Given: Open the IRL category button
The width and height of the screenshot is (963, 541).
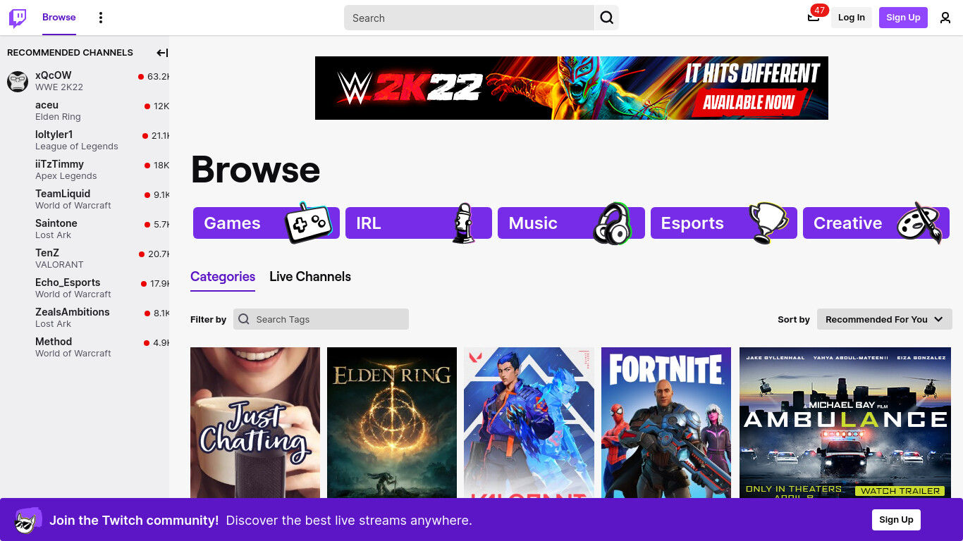Looking at the screenshot, I should pos(419,223).
